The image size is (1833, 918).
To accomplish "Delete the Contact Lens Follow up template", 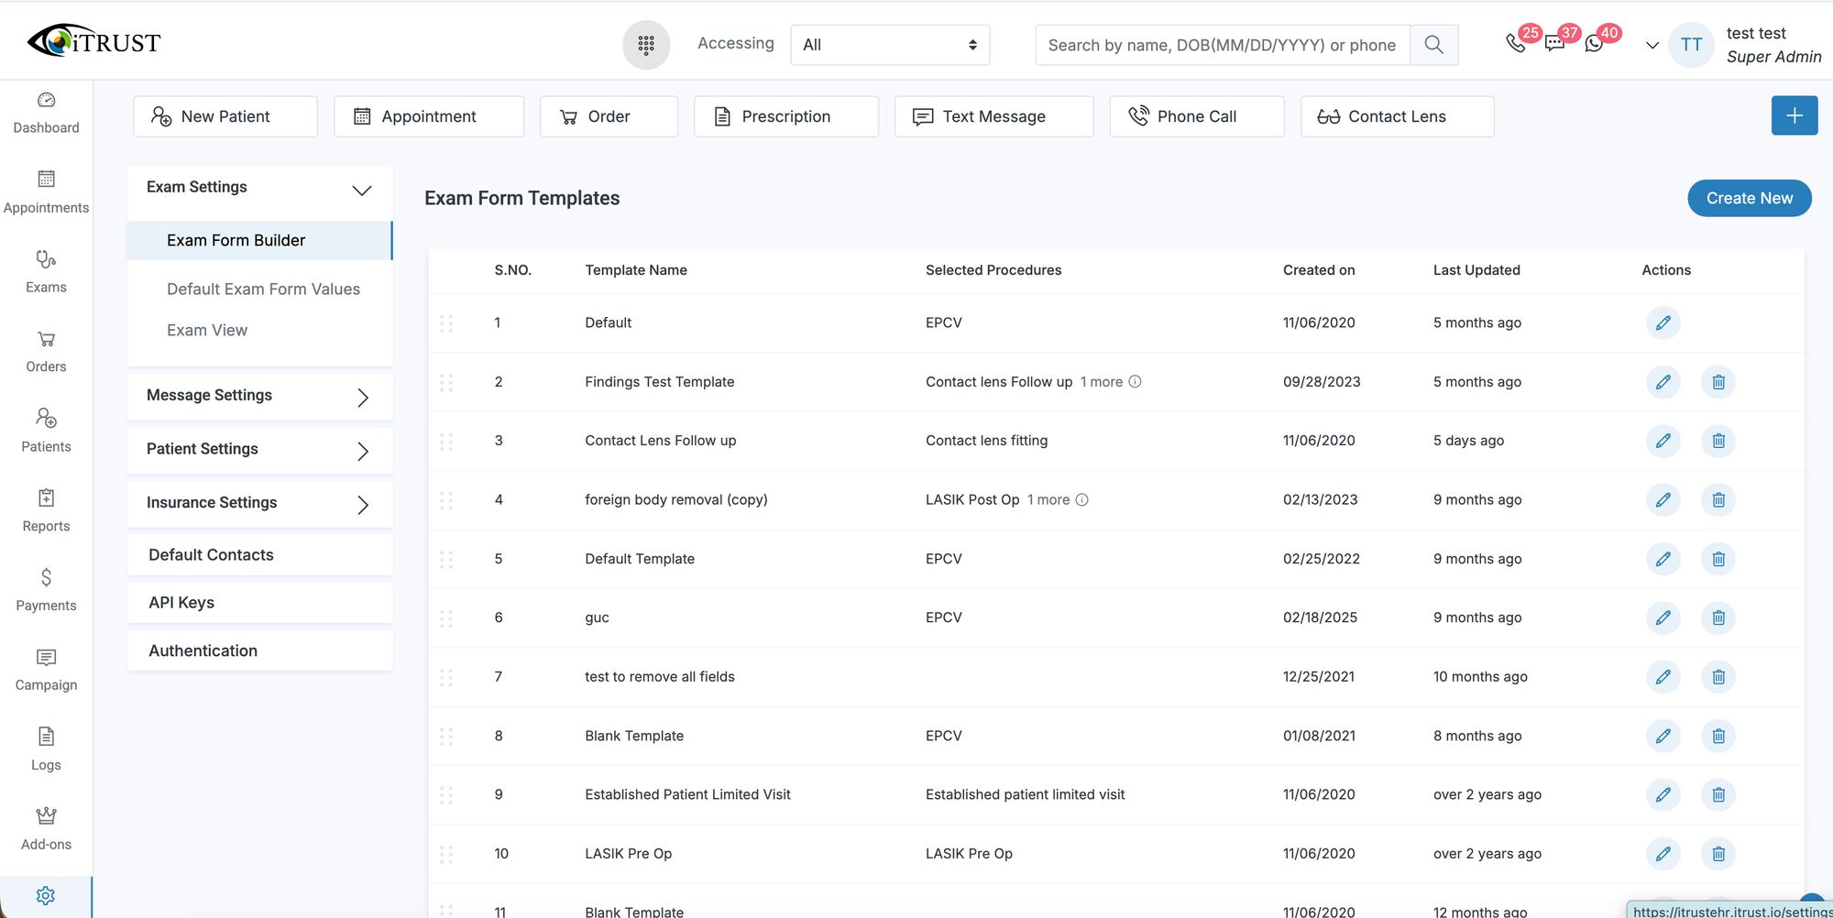I will tap(1718, 441).
